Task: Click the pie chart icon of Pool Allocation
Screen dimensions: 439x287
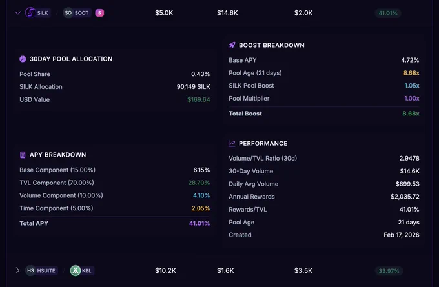Action: pos(23,59)
